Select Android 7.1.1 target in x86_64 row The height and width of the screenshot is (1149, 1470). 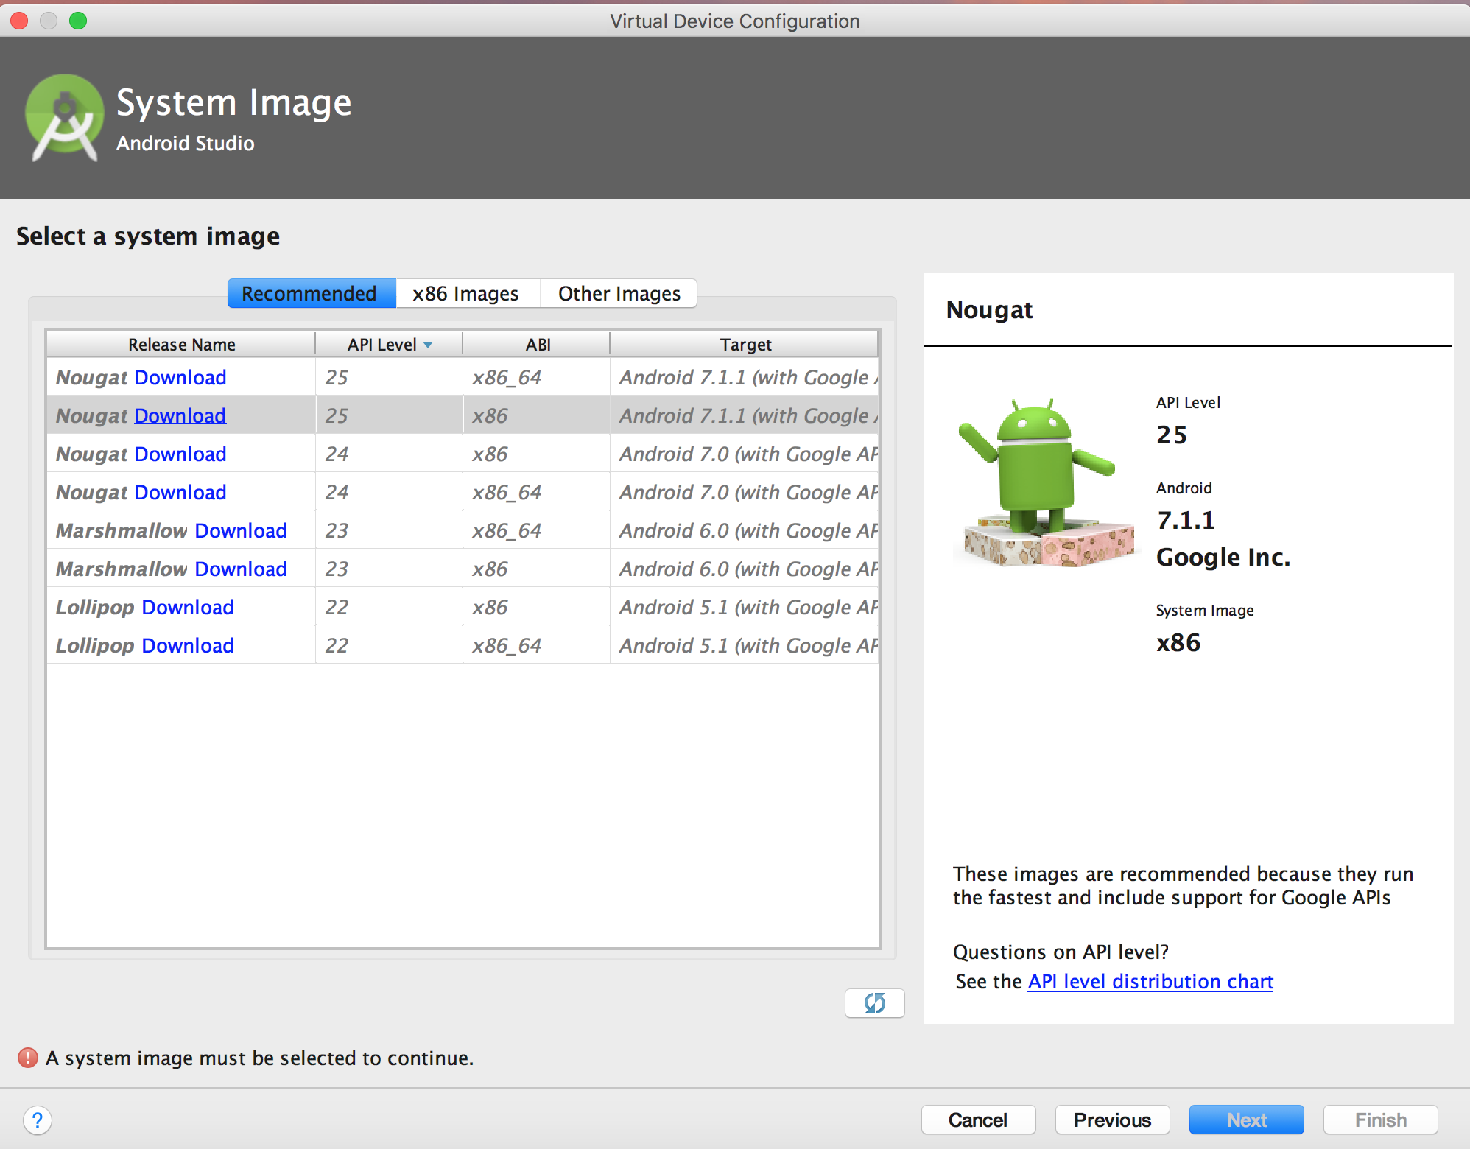click(x=745, y=377)
